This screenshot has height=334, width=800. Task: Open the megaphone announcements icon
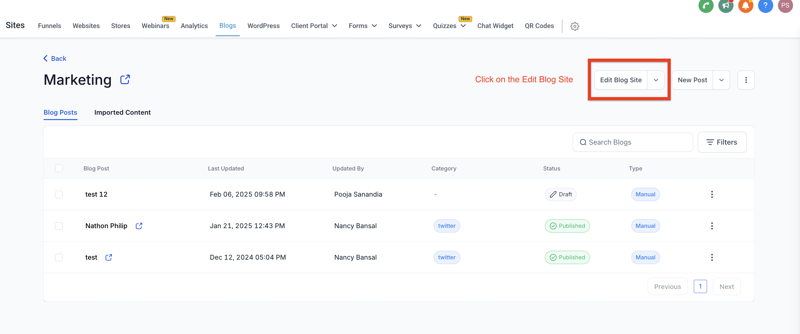726,6
